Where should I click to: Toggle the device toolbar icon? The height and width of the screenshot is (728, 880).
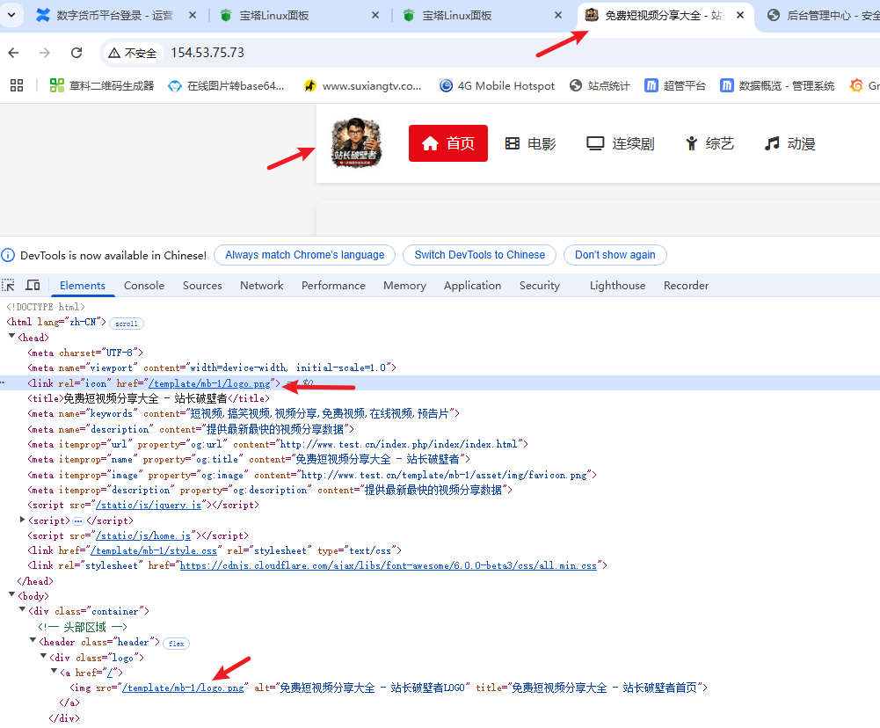click(x=33, y=286)
